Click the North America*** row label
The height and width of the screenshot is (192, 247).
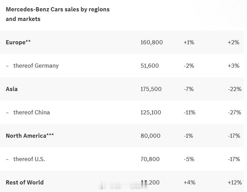(x=30, y=136)
